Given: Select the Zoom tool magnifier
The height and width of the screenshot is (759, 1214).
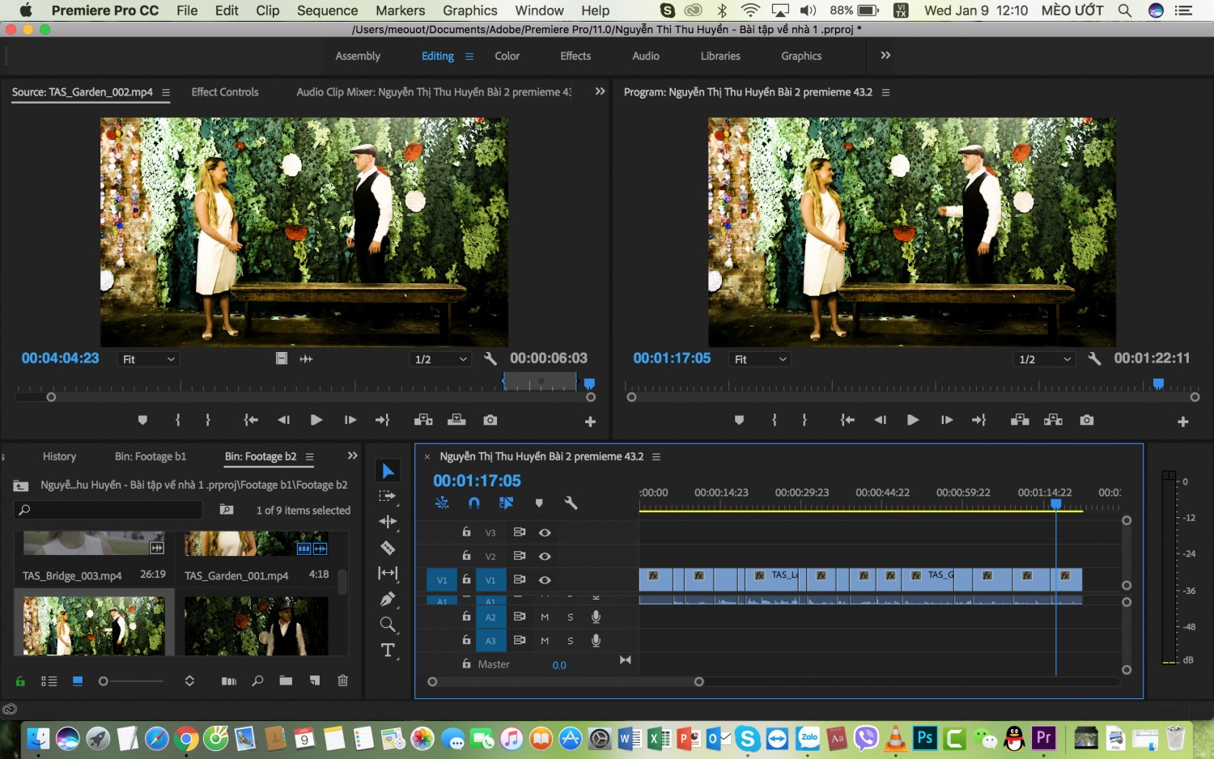Looking at the screenshot, I should 388,625.
